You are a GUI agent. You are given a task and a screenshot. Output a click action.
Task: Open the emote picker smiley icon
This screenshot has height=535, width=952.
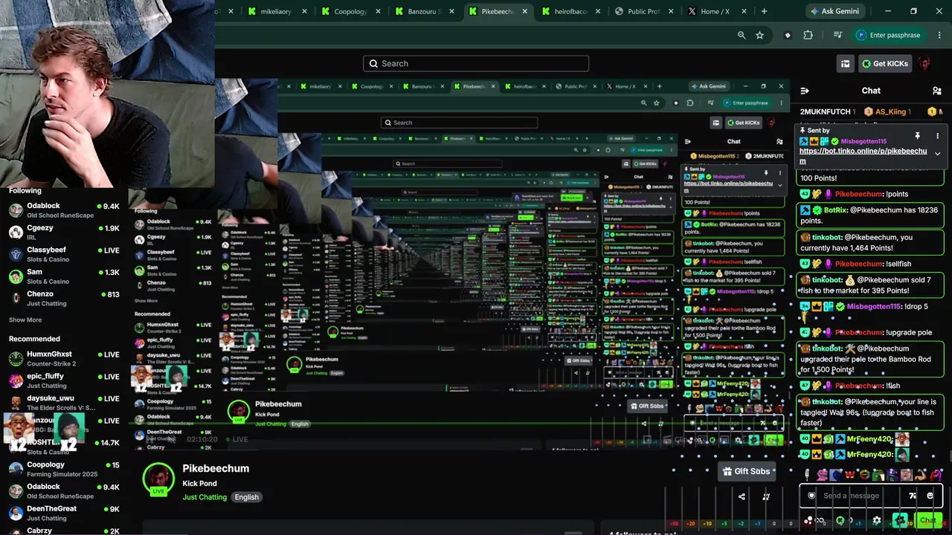tap(930, 496)
